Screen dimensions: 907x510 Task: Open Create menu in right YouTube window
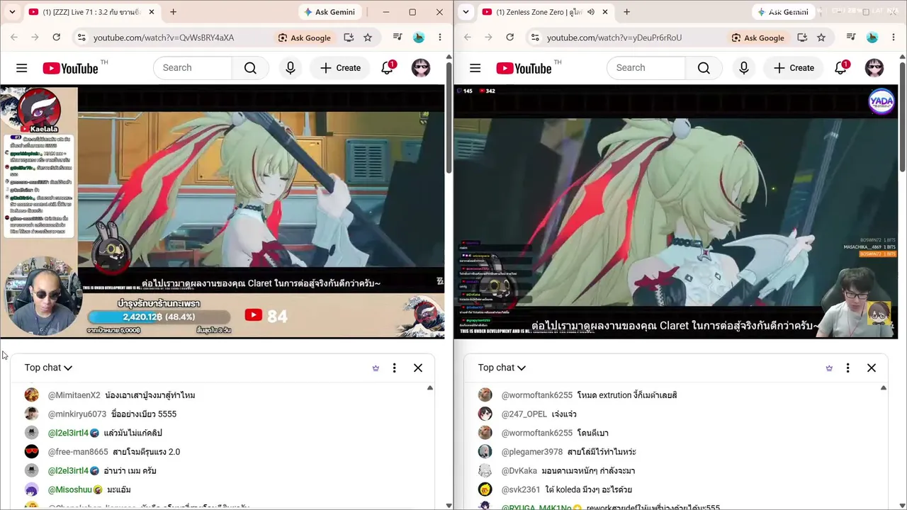(794, 68)
